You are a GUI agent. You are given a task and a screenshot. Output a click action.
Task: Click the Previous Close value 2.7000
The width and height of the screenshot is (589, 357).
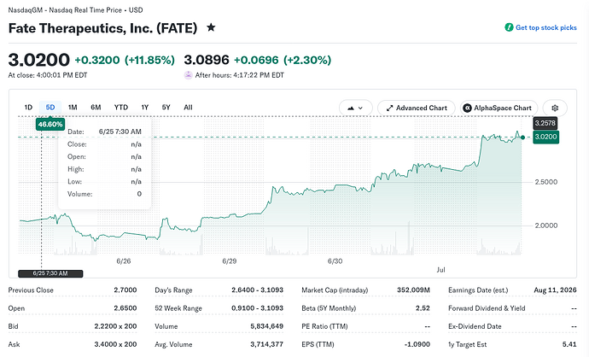tap(125, 290)
